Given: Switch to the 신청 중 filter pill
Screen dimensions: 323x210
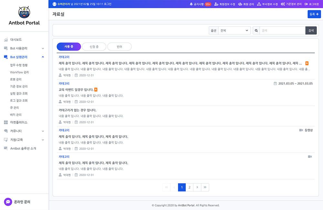Looking at the screenshot, I should (94, 47).
